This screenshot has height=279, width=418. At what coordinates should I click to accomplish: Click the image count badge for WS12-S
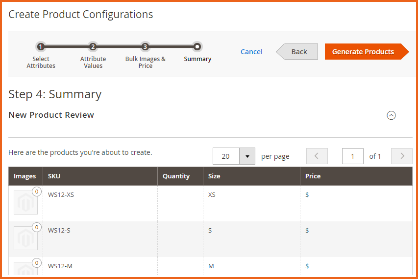pos(37,227)
